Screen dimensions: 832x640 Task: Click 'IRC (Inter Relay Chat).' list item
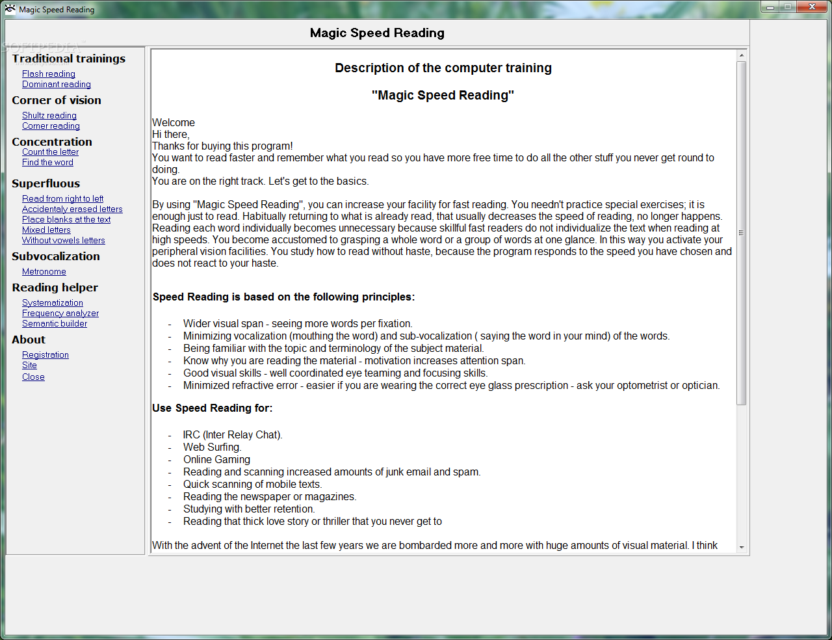point(233,435)
